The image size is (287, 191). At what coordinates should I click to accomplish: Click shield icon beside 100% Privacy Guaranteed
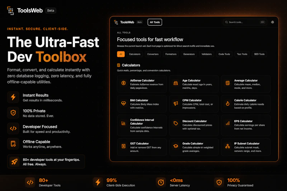(219, 182)
